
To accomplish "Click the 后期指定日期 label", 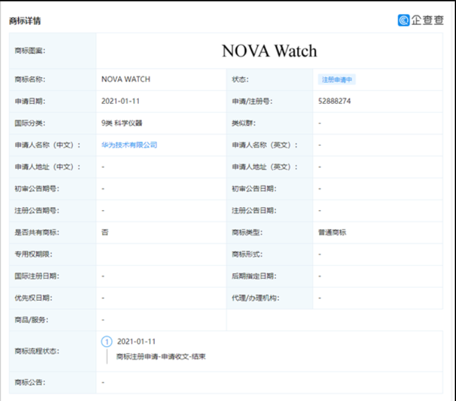I will [x=254, y=276].
